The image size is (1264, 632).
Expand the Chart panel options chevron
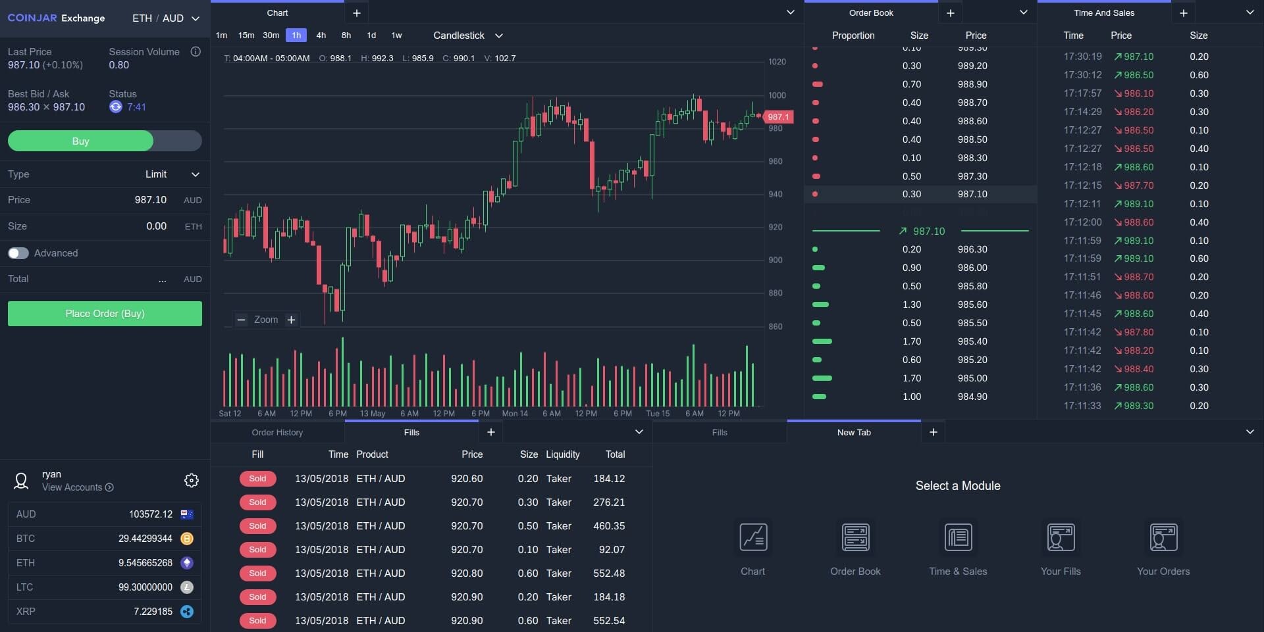pyautogui.click(x=790, y=12)
